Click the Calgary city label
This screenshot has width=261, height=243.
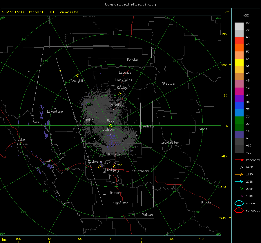[x=113, y=170]
